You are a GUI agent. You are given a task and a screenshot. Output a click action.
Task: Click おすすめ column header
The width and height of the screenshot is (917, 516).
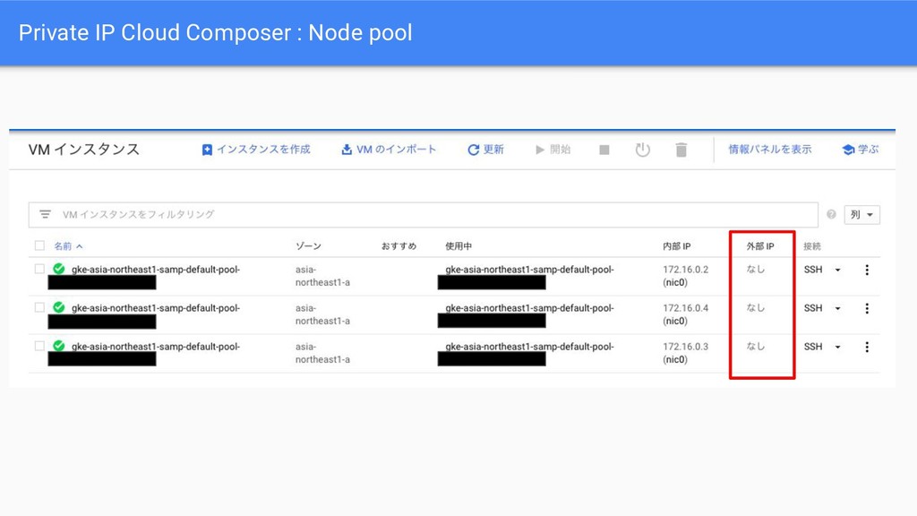point(399,246)
